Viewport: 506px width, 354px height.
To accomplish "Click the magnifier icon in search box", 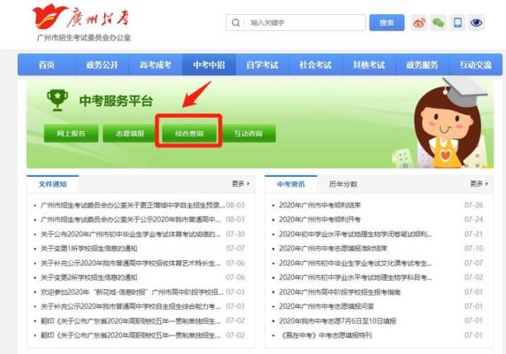I will click(236, 23).
